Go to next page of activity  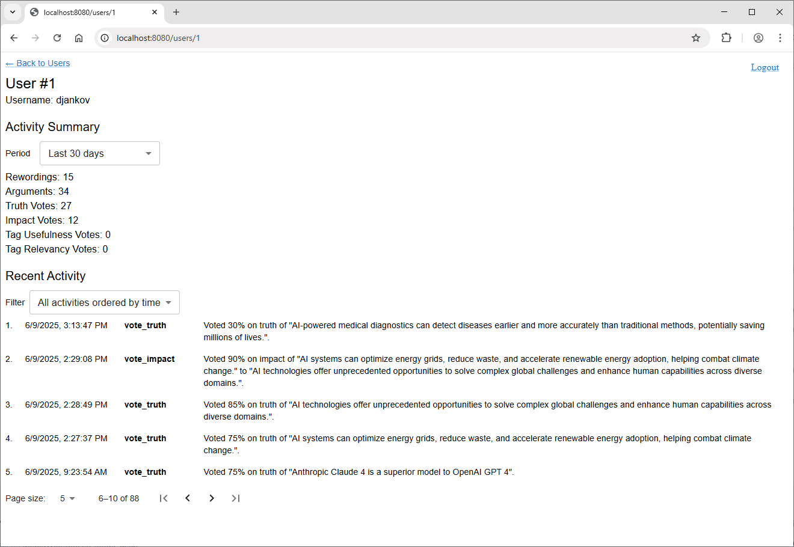(212, 498)
